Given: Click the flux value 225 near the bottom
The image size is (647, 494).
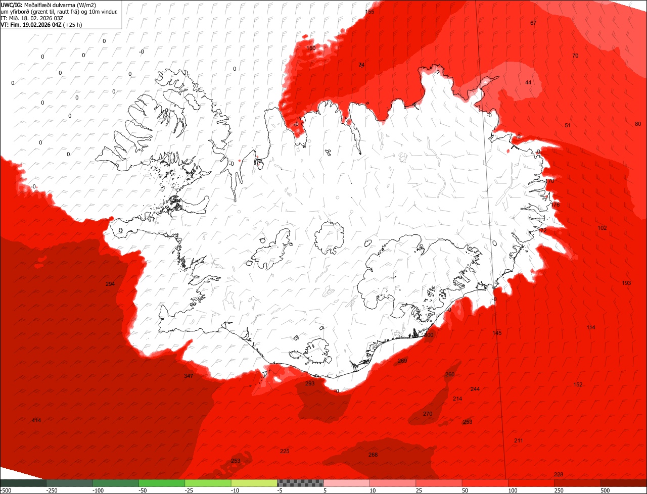Looking at the screenshot, I should (285, 451).
